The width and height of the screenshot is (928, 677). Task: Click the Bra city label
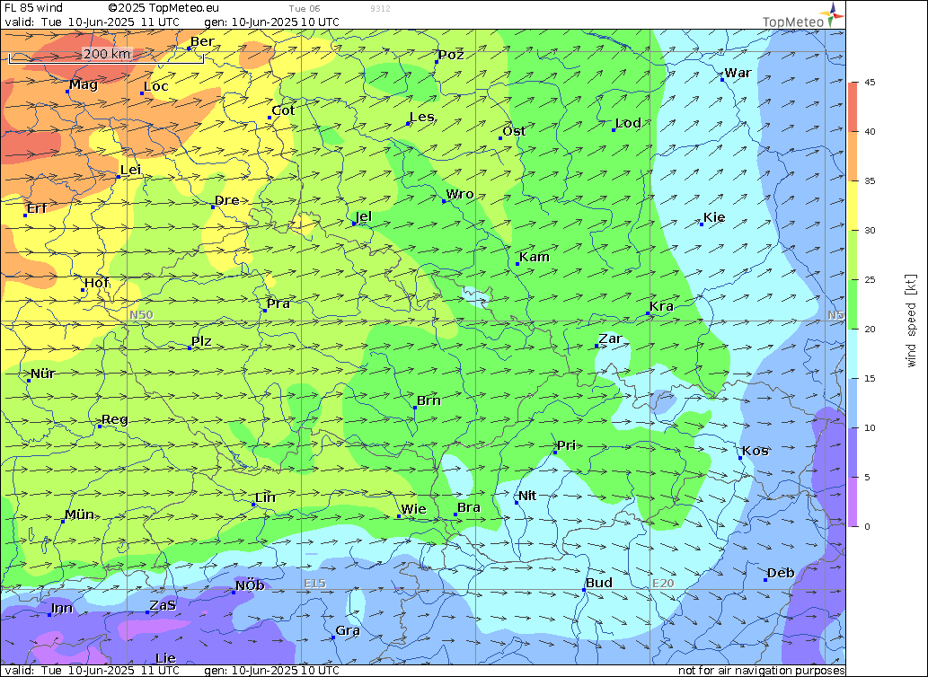(469, 508)
